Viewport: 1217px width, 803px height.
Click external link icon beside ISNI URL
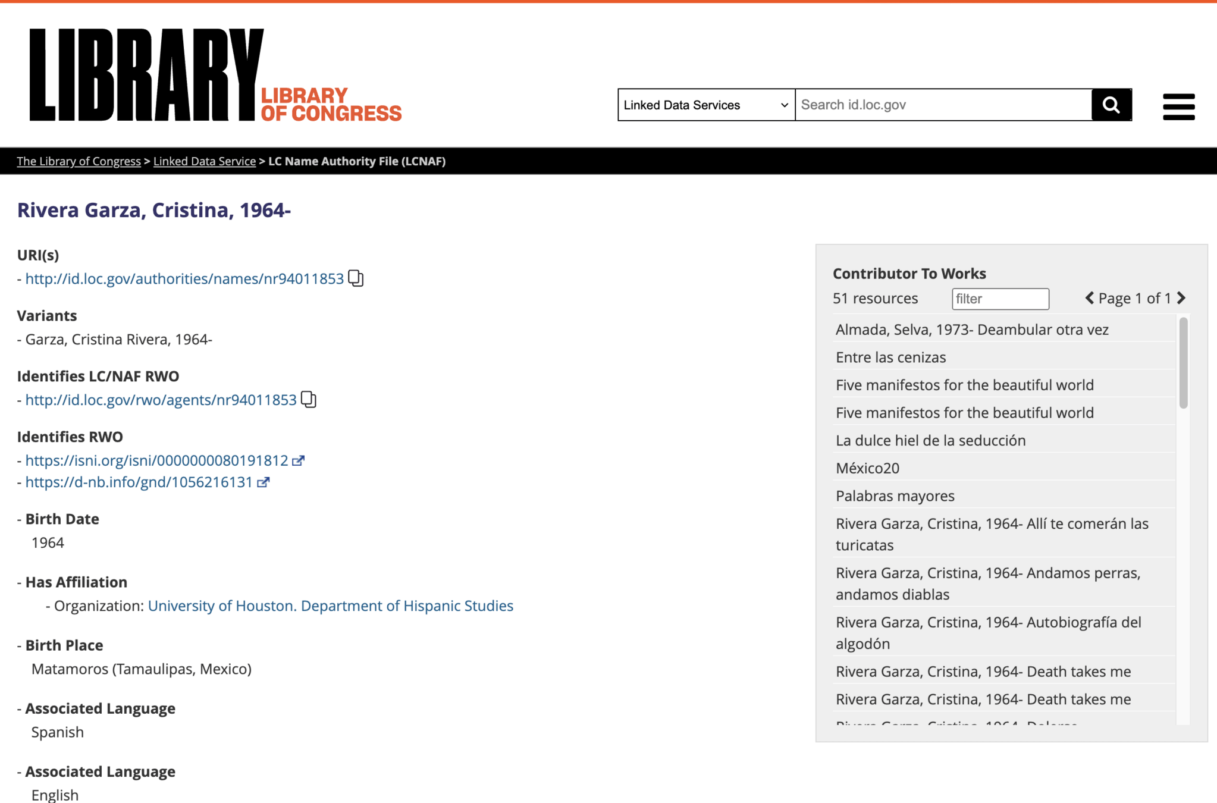point(299,460)
